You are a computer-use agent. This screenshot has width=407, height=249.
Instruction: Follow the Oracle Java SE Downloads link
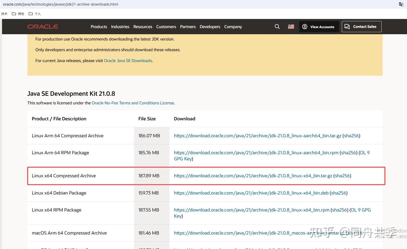[x=128, y=61]
